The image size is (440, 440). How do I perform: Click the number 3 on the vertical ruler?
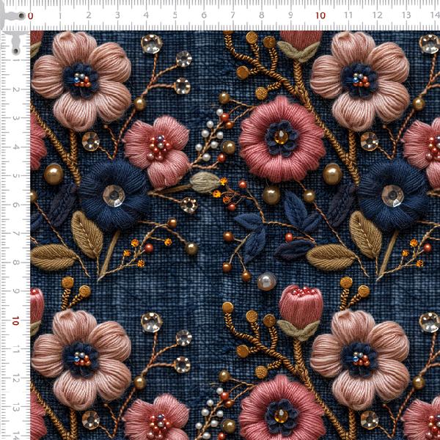pyautogui.click(x=16, y=118)
